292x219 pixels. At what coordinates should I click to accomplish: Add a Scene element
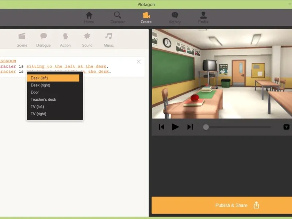22,40
